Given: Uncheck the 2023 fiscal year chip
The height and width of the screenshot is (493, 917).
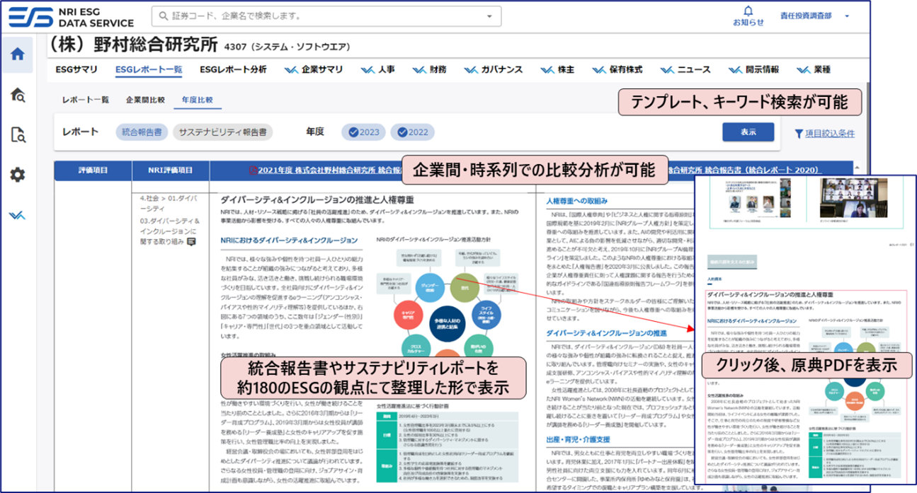Looking at the screenshot, I should pyautogui.click(x=363, y=132).
